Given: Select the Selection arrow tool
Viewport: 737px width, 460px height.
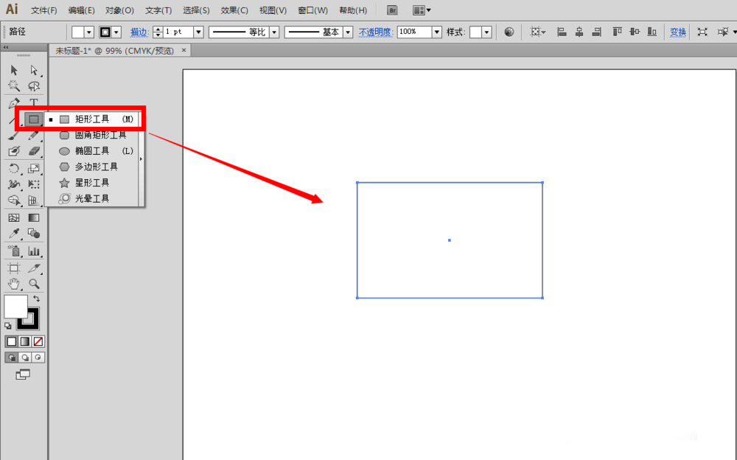Looking at the screenshot, I should (x=14, y=70).
